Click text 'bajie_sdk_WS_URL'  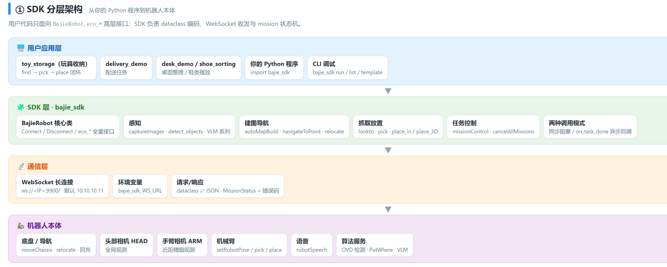coord(140,191)
